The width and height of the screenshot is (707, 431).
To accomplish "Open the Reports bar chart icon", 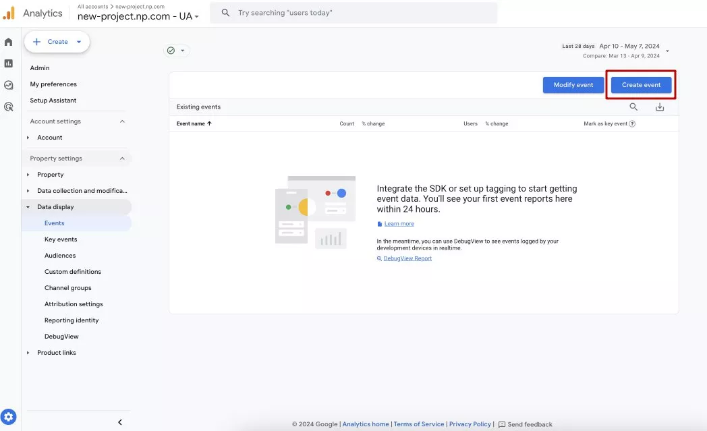I will [x=8, y=63].
